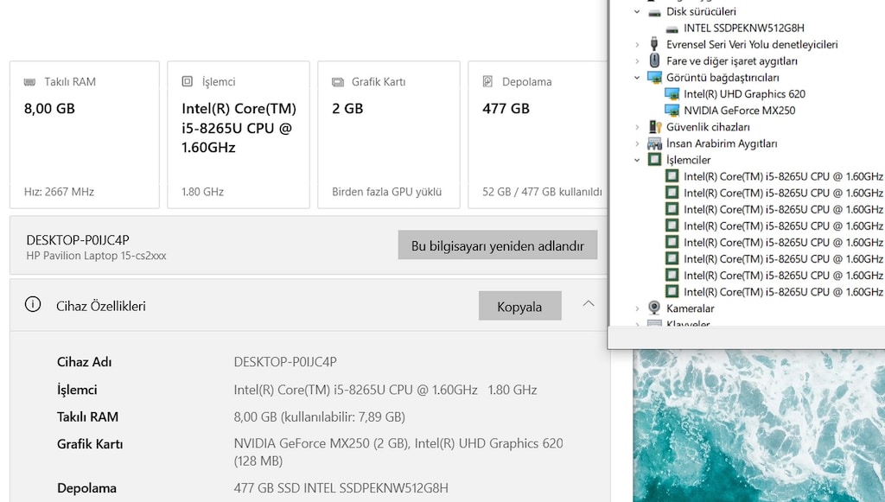This screenshot has width=885, height=502.
Task: Click the Intel(R) UHD Graphics 620 adapter icon
Action: tap(672, 93)
